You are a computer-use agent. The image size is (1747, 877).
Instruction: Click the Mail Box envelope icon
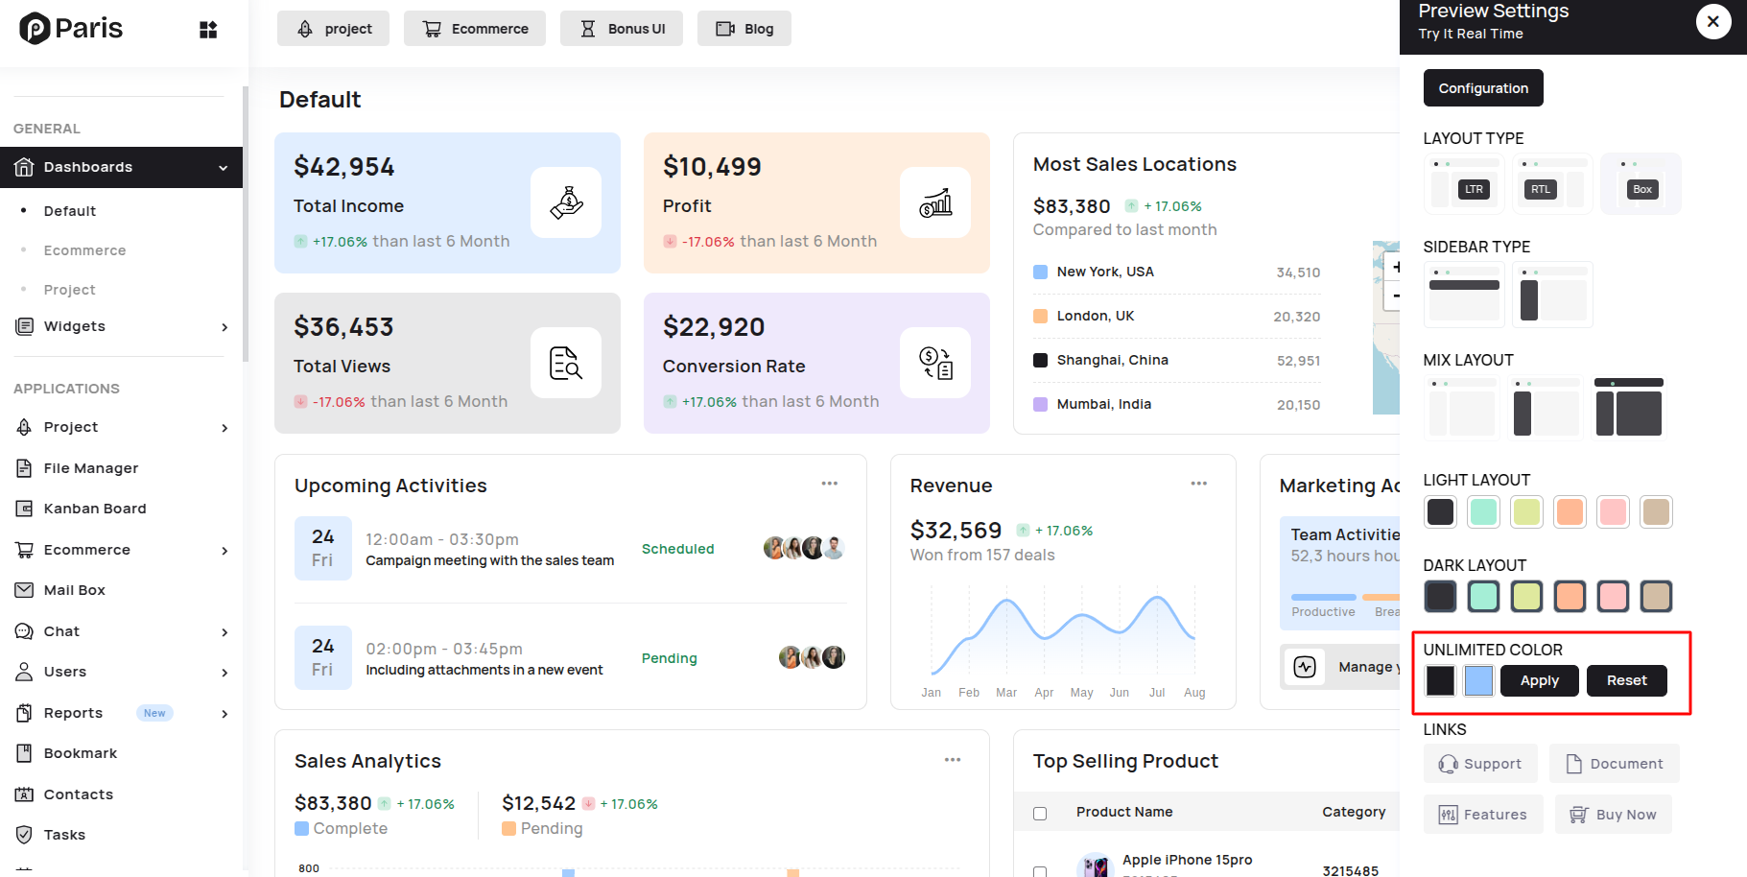click(x=24, y=590)
